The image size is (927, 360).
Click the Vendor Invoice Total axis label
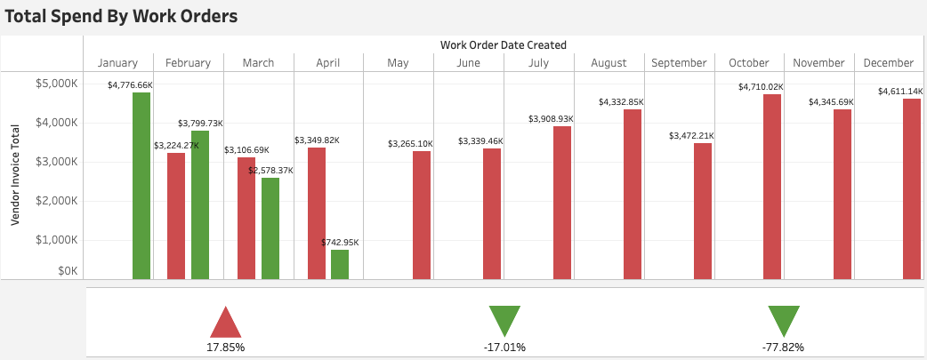click(15, 173)
